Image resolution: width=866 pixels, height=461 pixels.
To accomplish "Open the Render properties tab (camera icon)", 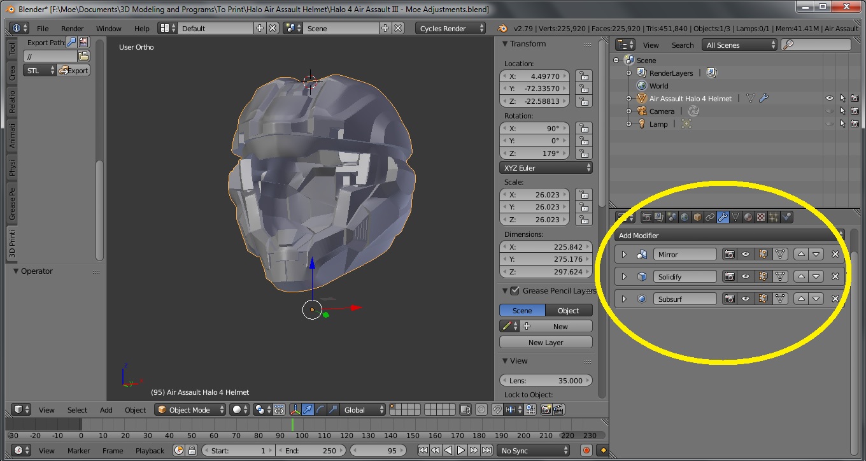I will 647,217.
